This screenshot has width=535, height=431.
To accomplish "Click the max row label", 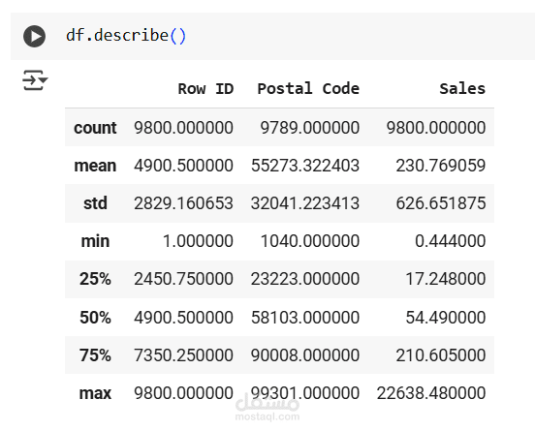I will point(95,393).
